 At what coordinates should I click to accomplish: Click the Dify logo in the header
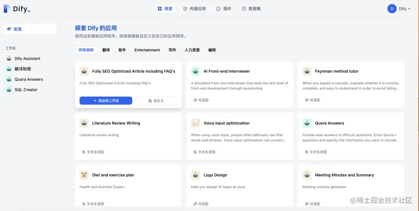click(x=17, y=9)
